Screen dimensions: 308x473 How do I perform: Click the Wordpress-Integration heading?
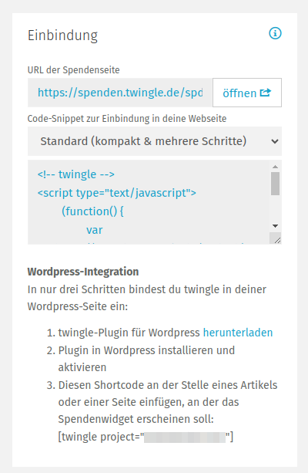click(x=83, y=272)
